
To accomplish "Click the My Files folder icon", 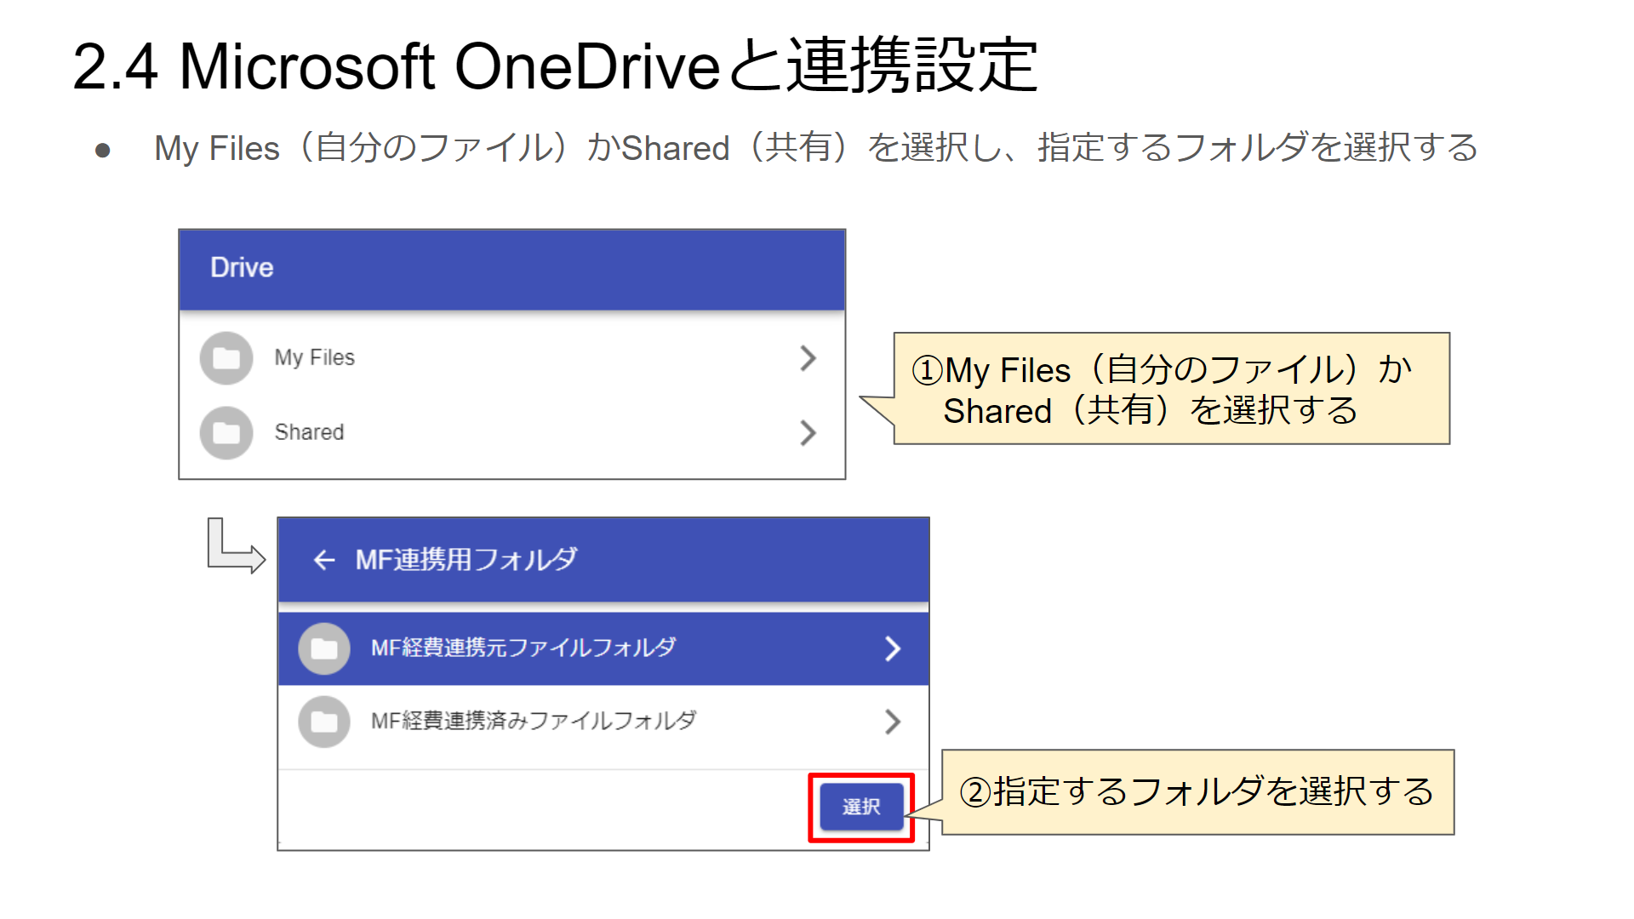I will pyautogui.click(x=226, y=358).
